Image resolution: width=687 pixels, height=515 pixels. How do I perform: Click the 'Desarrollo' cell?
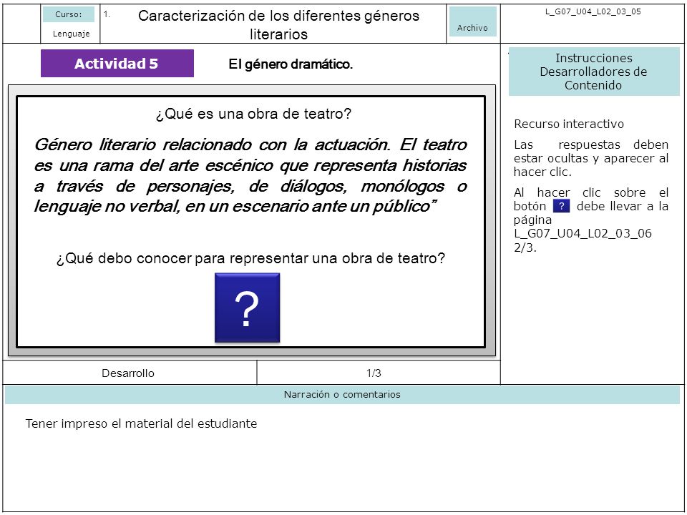point(128,373)
